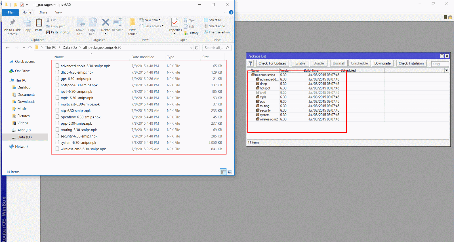The height and width of the screenshot is (242, 454).
Task: Click the routeros-smips package icon
Action: (253, 75)
